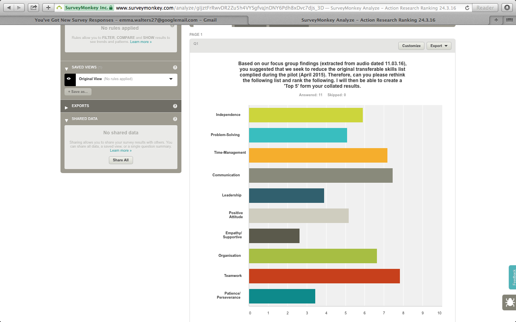Open the Shared Data help icon
The height and width of the screenshot is (322, 516).
tap(175, 119)
